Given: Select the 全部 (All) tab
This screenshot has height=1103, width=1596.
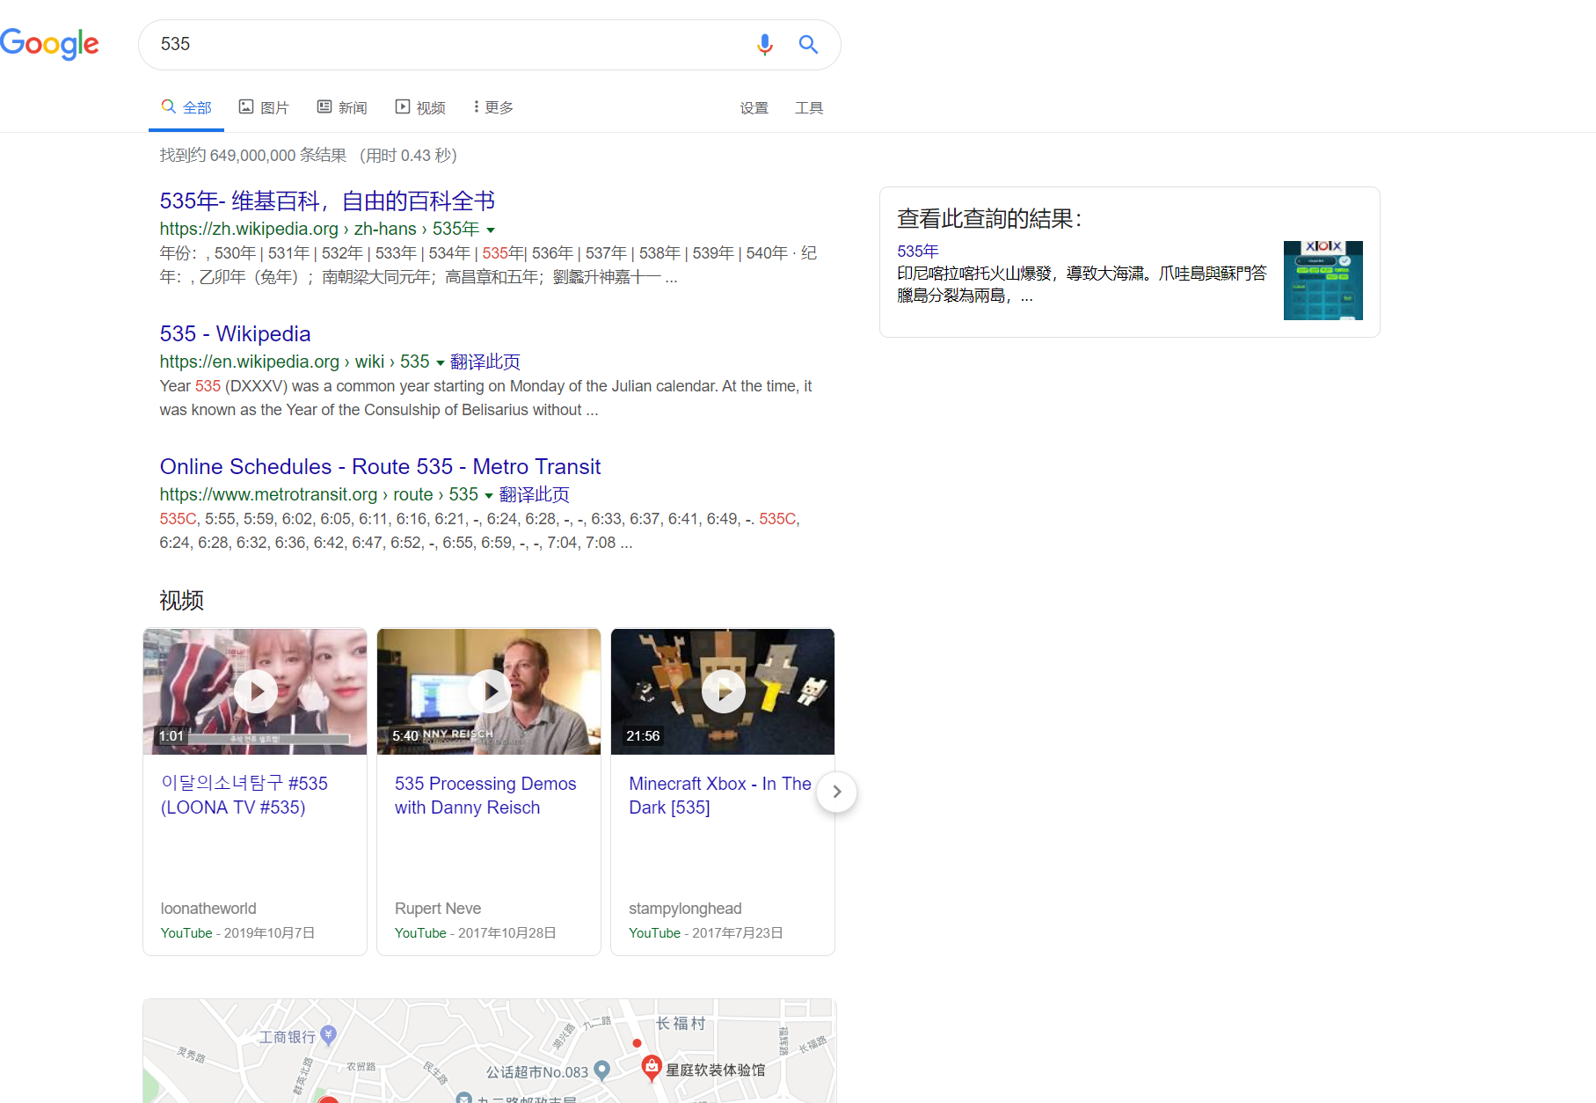Looking at the screenshot, I should coord(186,107).
